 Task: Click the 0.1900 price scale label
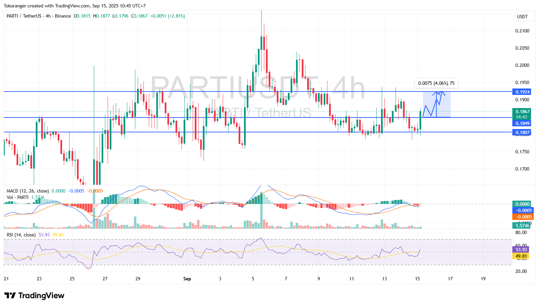click(x=522, y=100)
